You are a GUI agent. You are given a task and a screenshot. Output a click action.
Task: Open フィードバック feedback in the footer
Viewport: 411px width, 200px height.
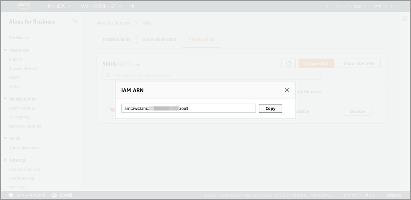(x=27, y=195)
